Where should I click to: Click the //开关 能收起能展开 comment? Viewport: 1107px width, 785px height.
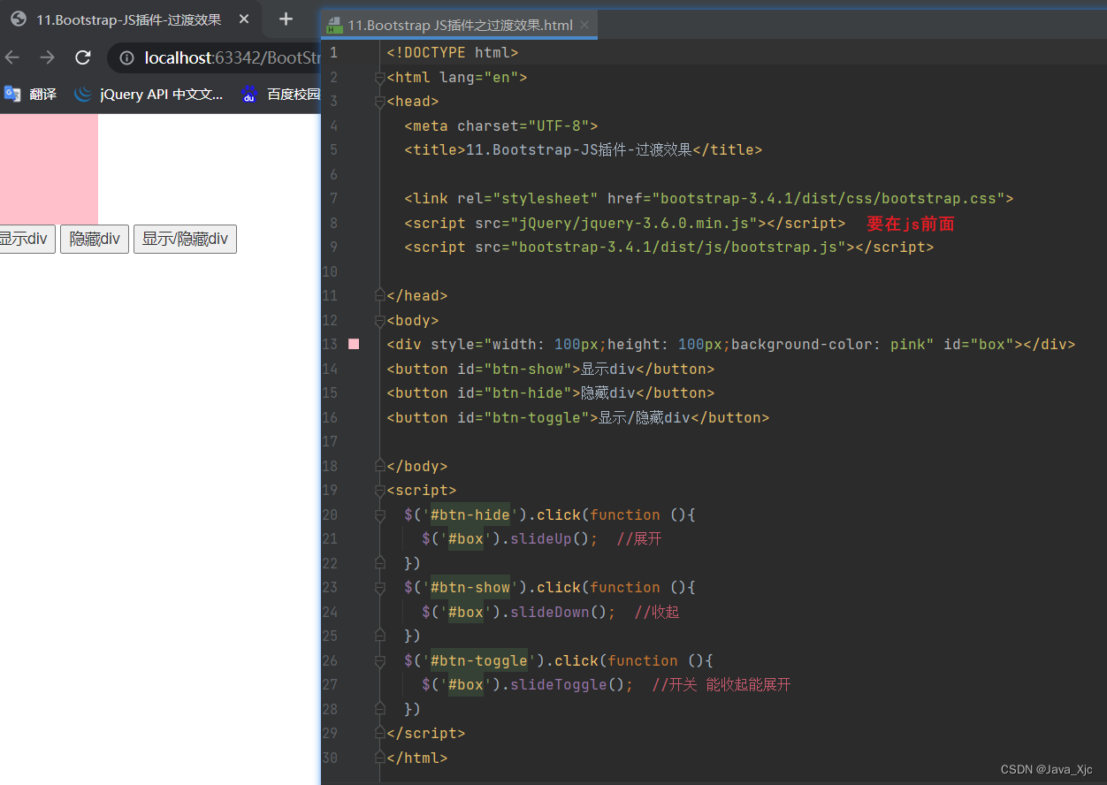tap(721, 685)
